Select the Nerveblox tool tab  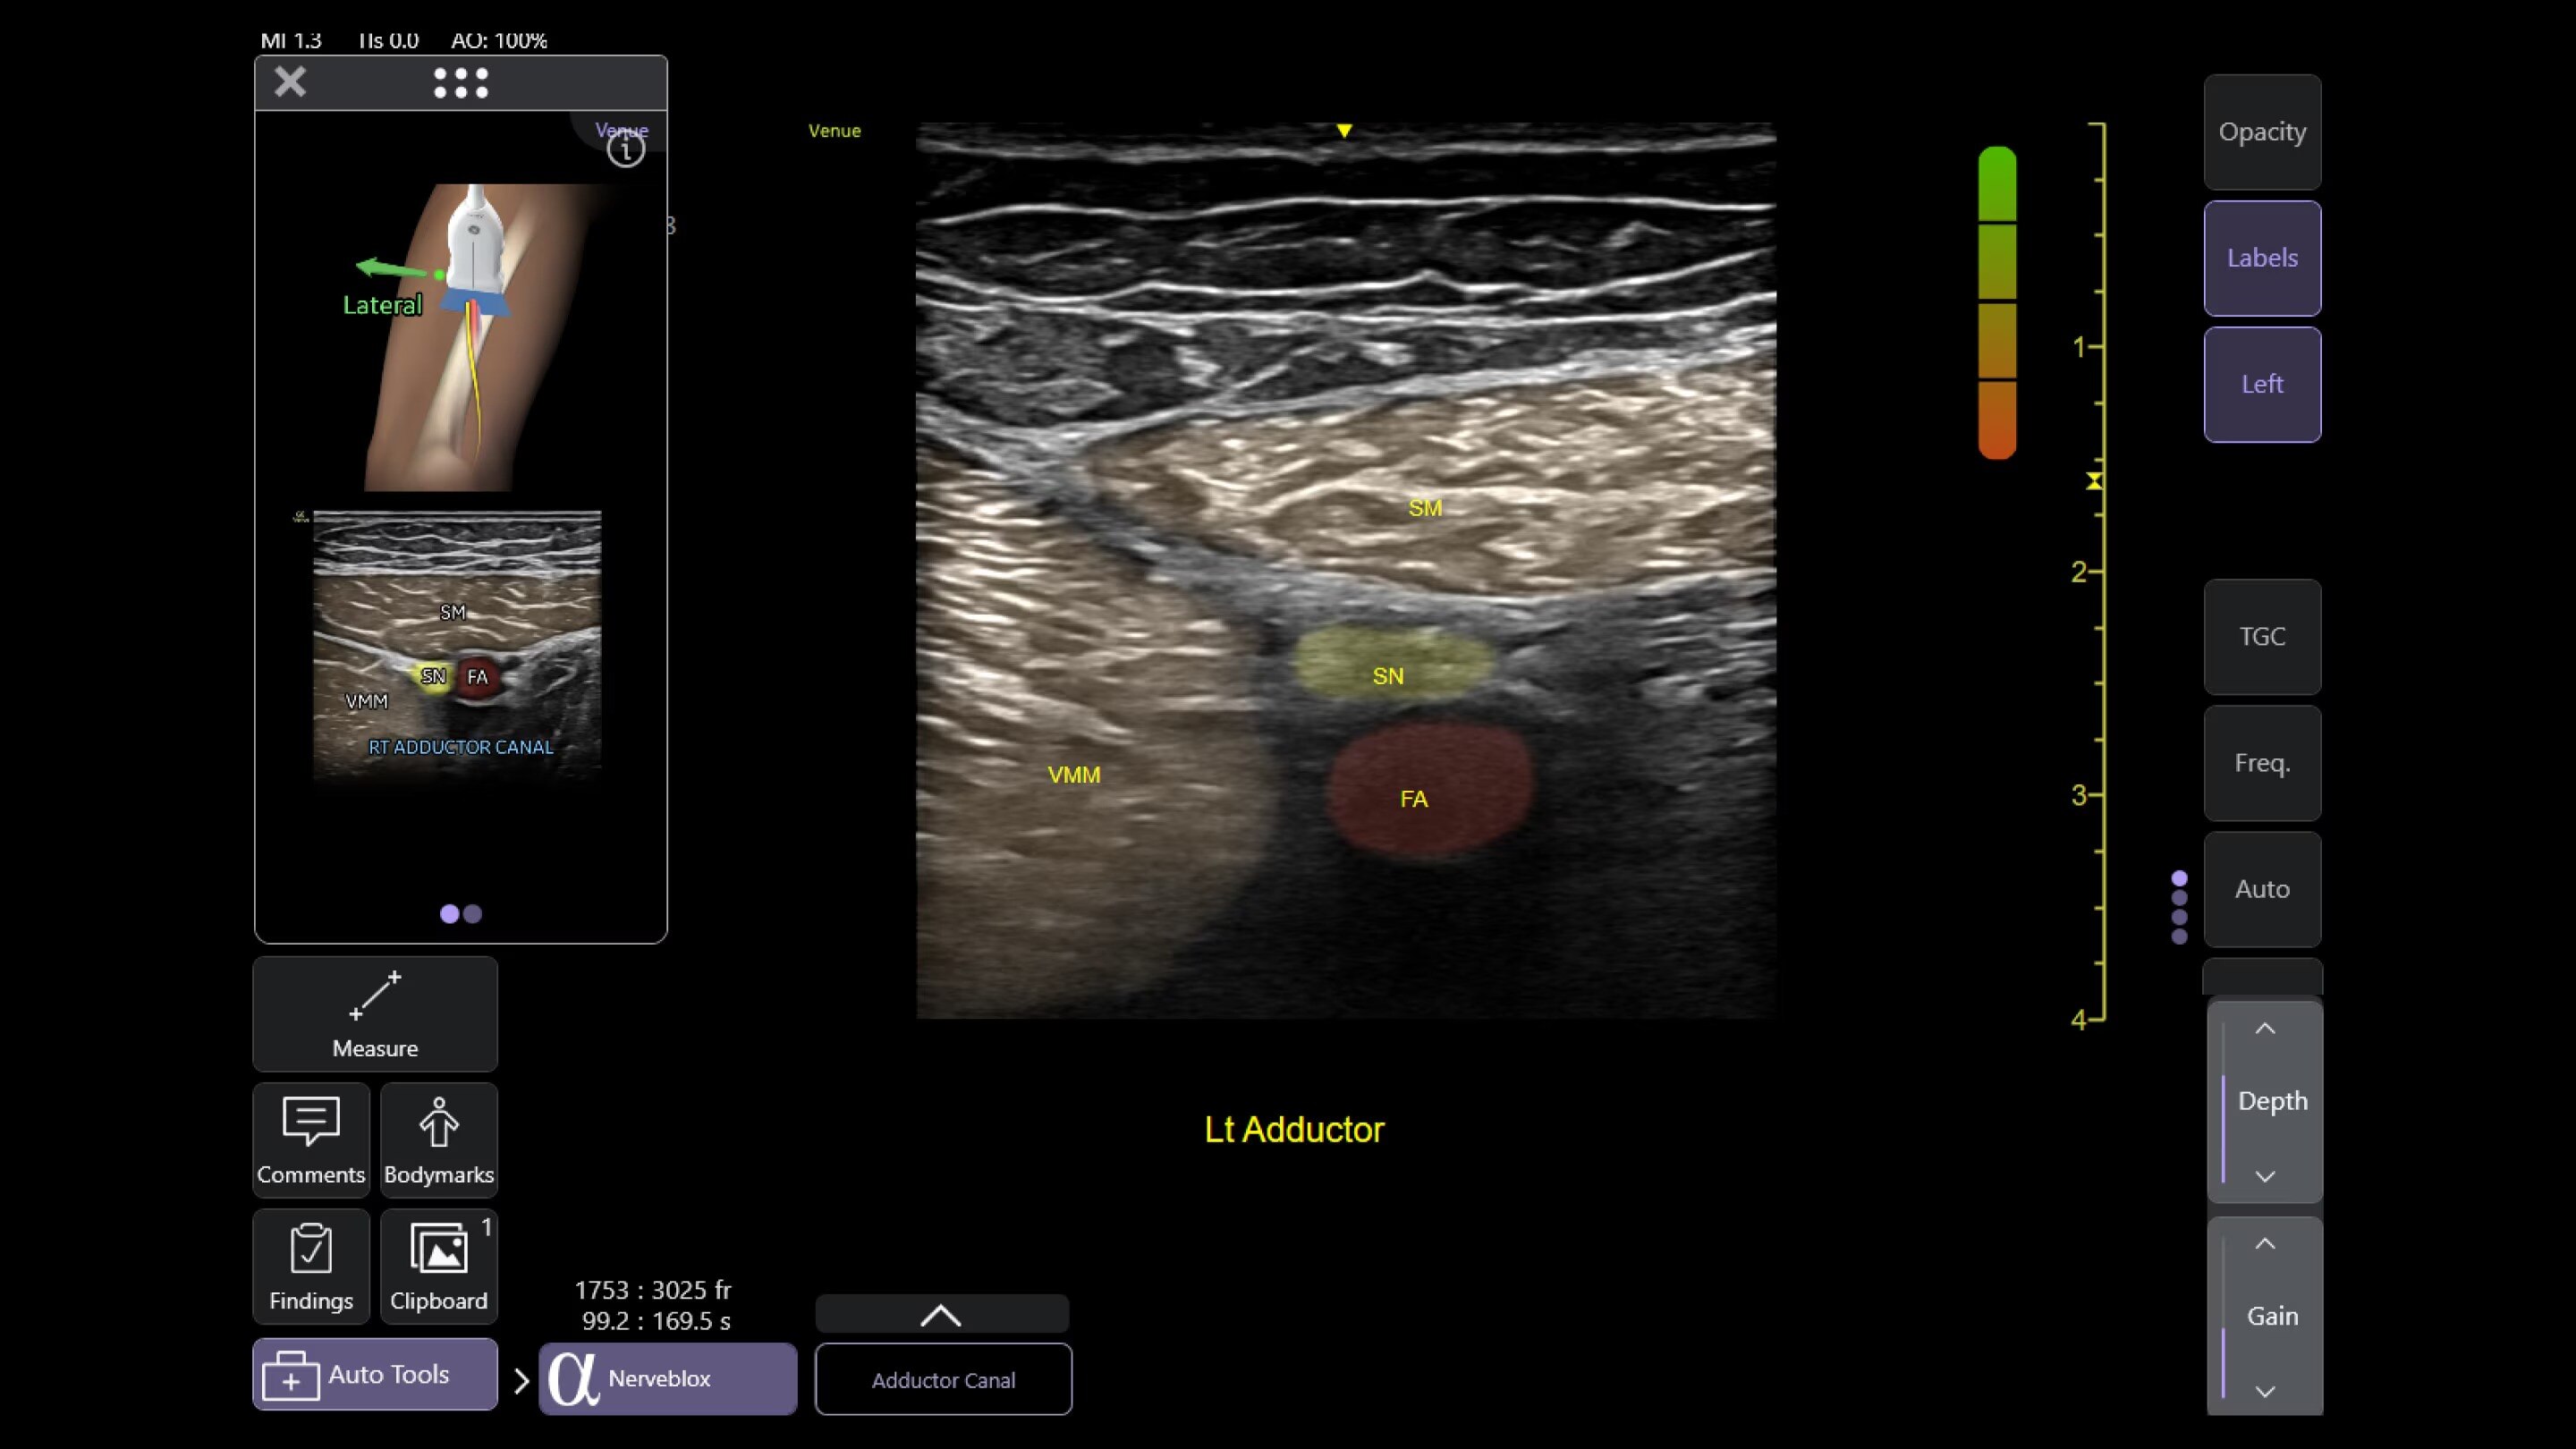coord(667,1378)
